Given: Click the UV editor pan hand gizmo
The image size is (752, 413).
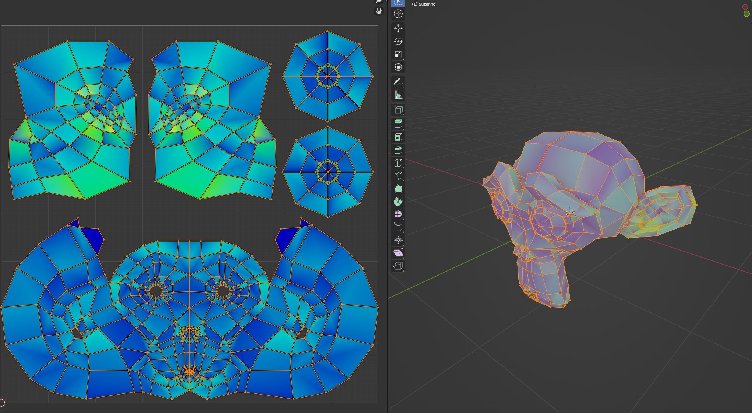Looking at the screenshot, I should point(379,11).
